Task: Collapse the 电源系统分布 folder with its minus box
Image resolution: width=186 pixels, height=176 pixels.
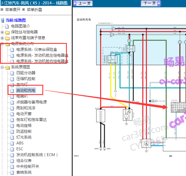Action: 2,44
